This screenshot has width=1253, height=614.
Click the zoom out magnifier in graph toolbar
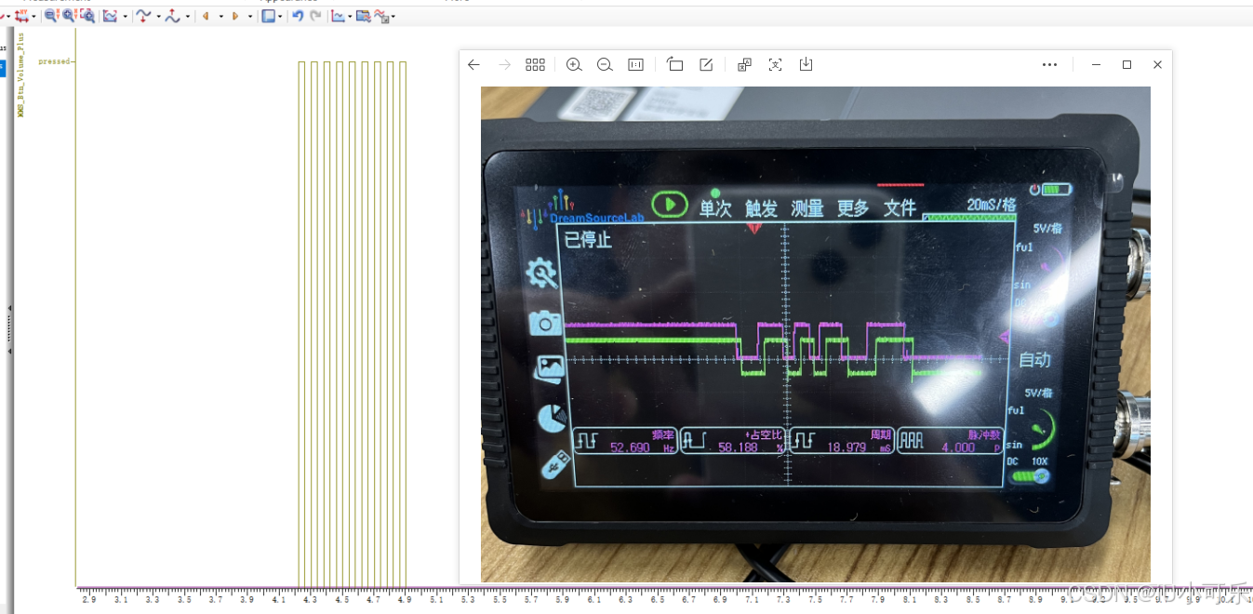click(52, 16)
